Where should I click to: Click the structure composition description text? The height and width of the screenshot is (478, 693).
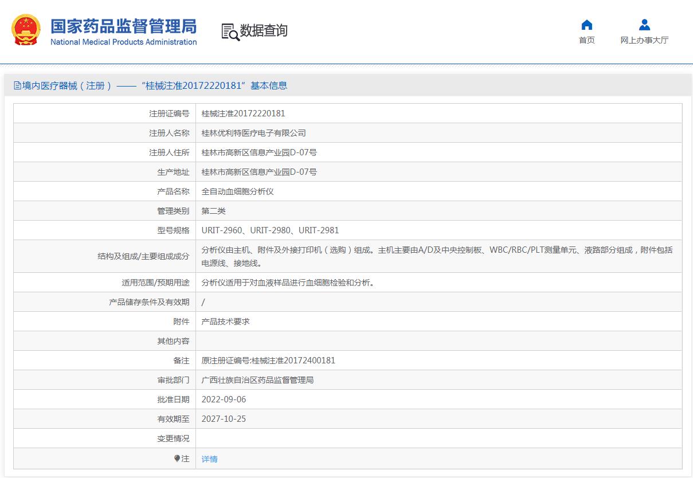point(437,256)
